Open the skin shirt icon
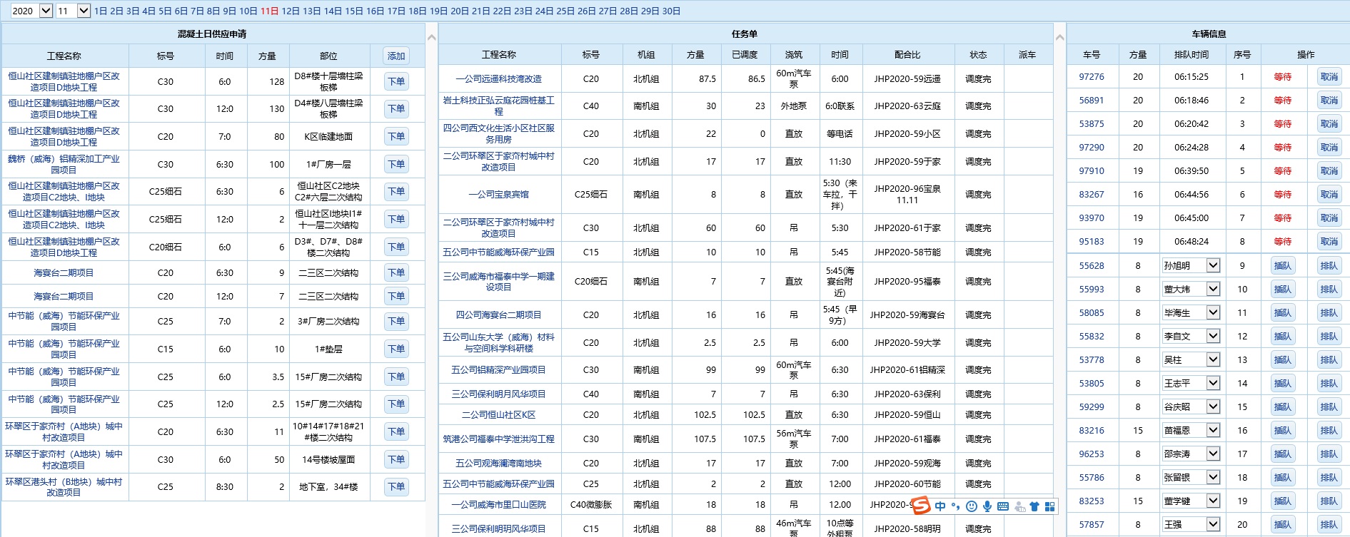The image size is (1350, 537). pos(1034,506)
